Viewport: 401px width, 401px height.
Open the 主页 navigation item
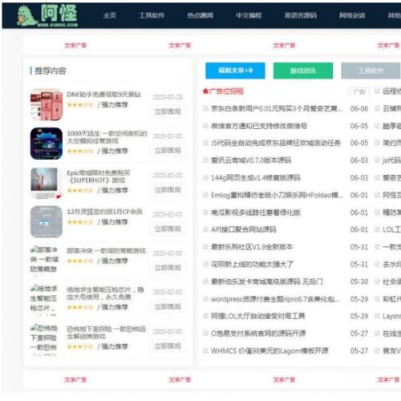[110, 15]
